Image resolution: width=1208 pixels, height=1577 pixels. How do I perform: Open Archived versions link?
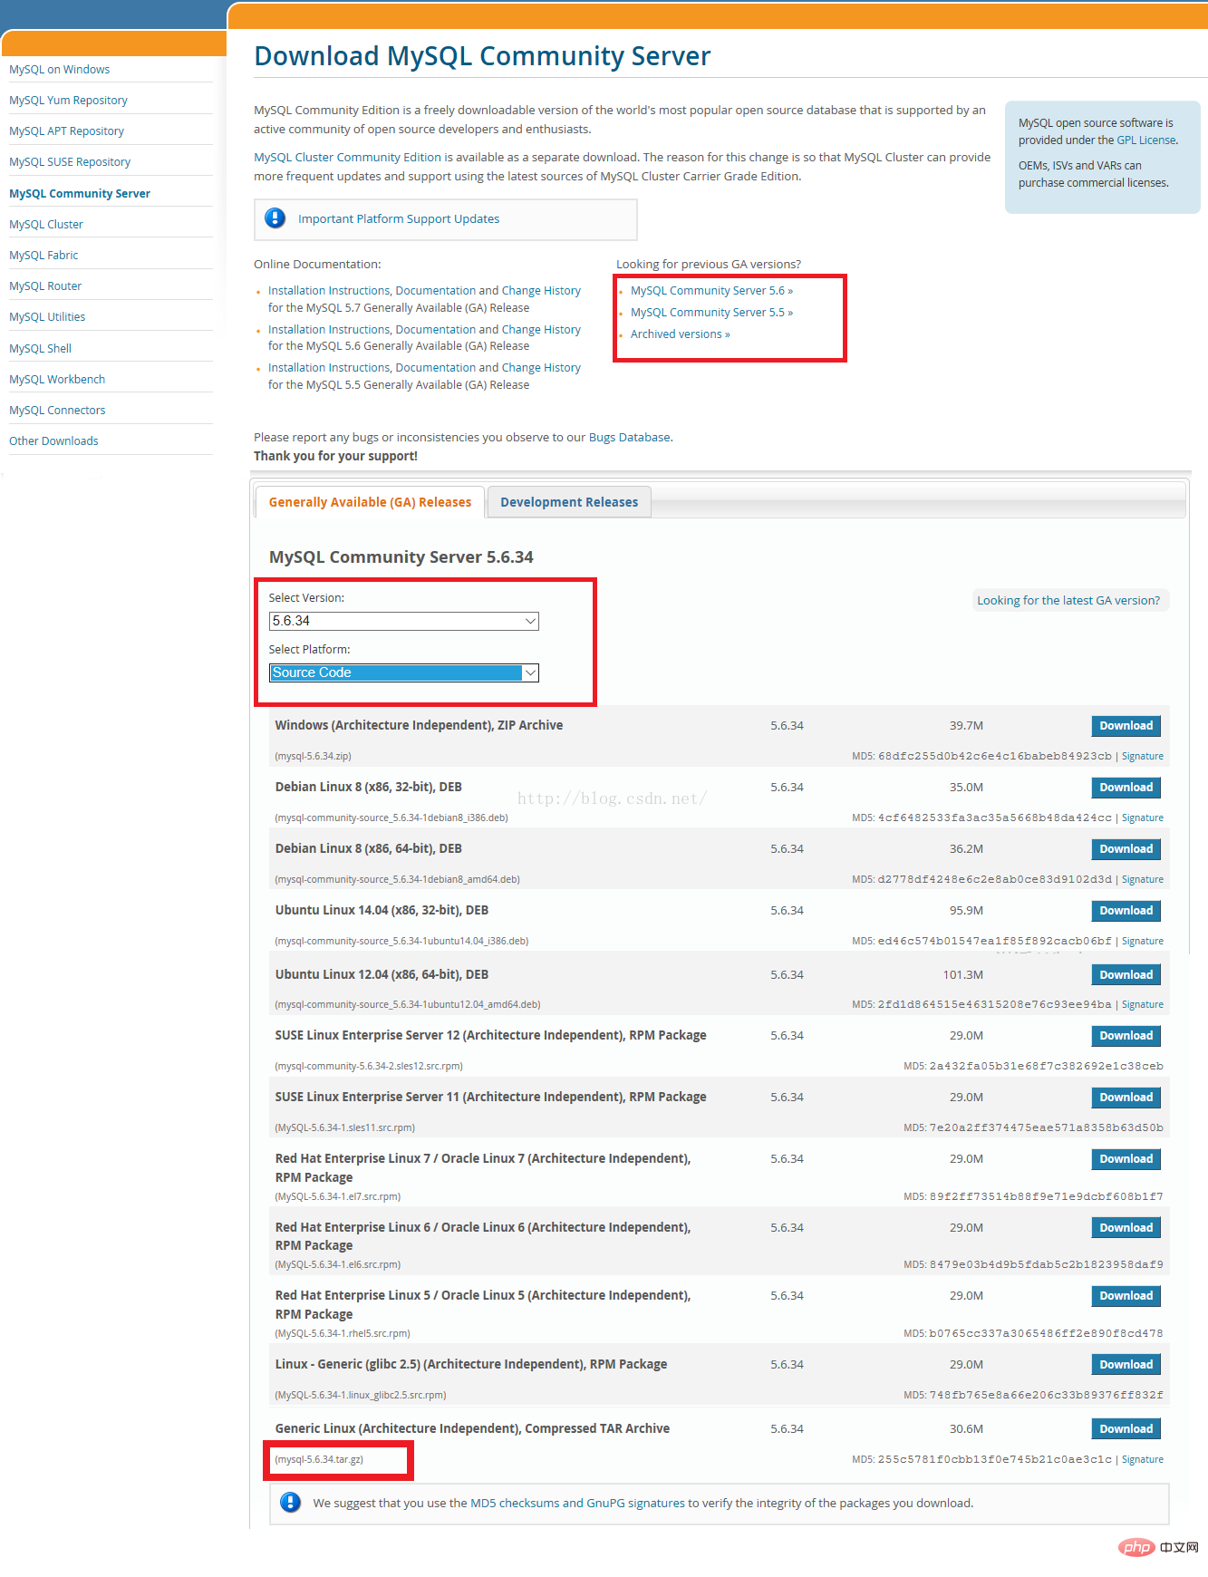pyautogui.click(x=680, y=334)
